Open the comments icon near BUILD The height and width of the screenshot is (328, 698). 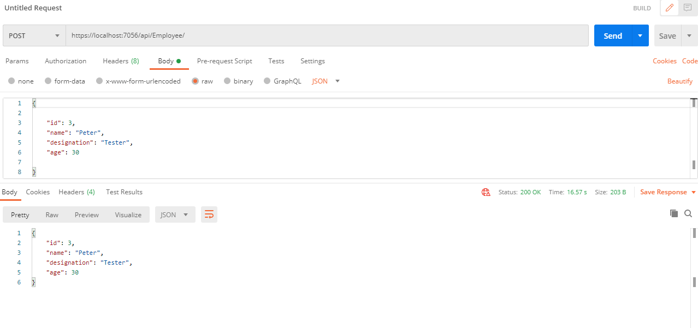pos(688,8)
